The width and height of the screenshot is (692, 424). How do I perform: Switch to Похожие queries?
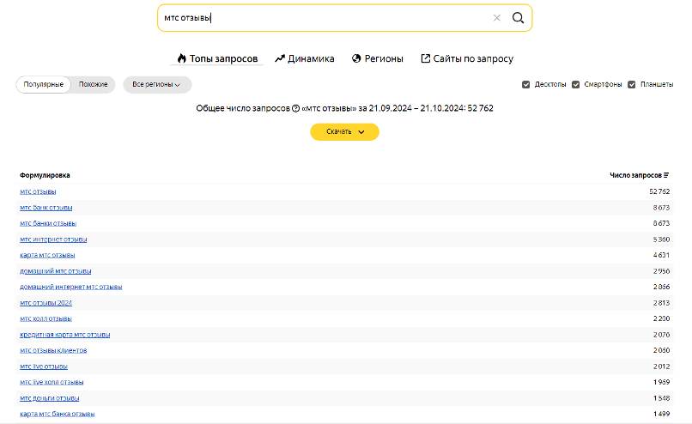tap(93, 84)
